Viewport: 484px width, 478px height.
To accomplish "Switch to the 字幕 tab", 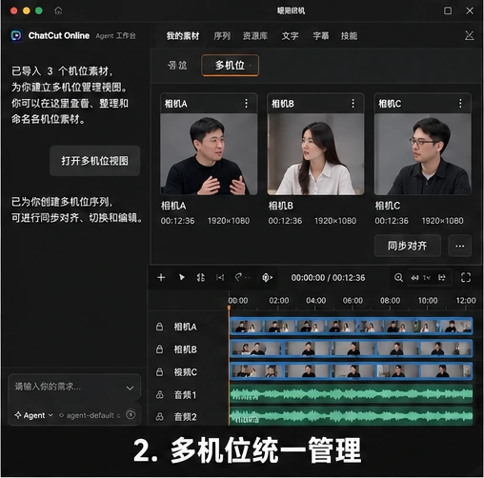I will [x=321, y=36].
